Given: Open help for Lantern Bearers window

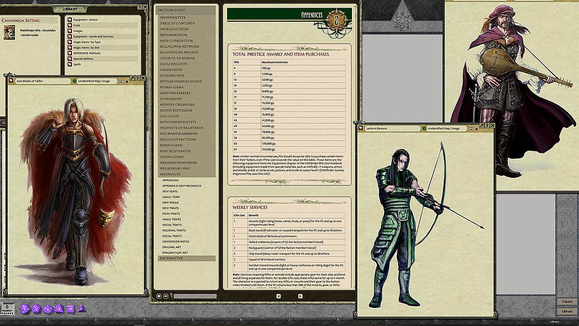Looking at the screenshot, I should [487, 125].
